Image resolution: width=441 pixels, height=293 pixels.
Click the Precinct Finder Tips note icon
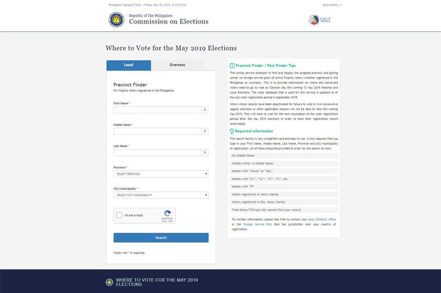point(232,65)
